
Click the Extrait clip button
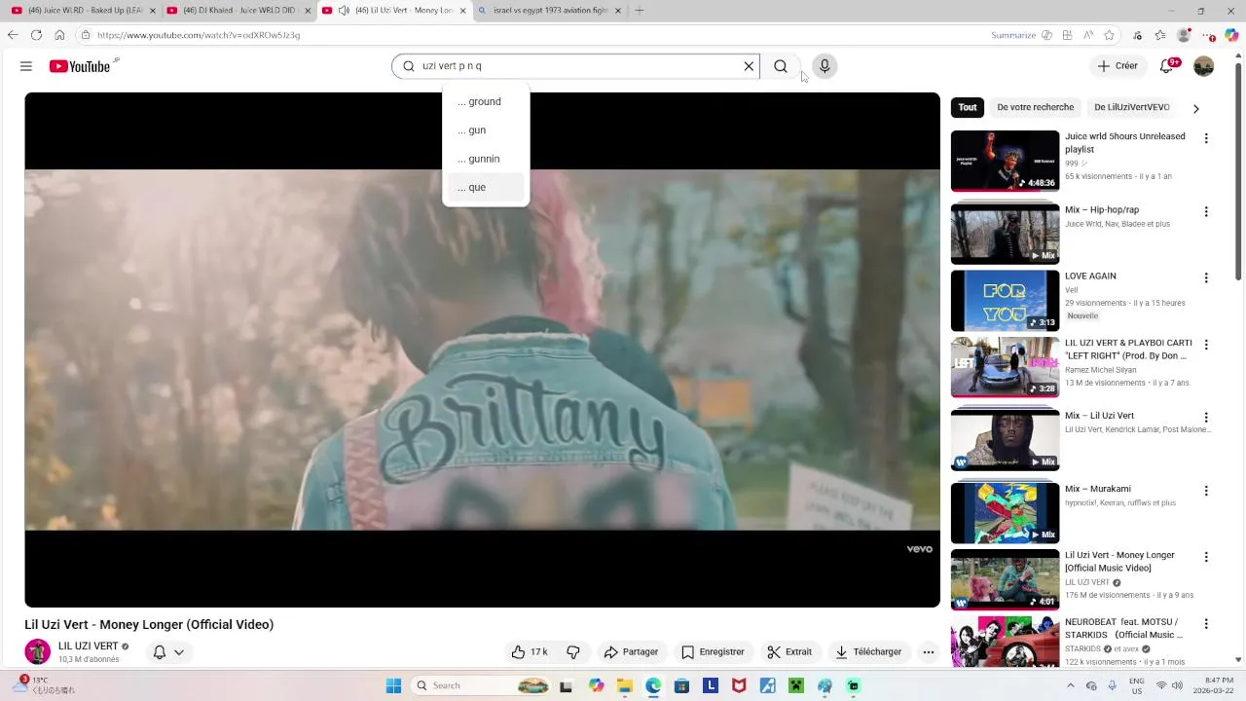(x=789, y=652)
